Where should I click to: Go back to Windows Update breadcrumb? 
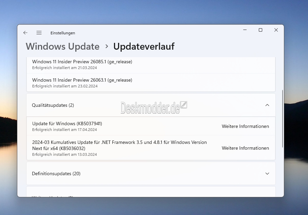62,46
